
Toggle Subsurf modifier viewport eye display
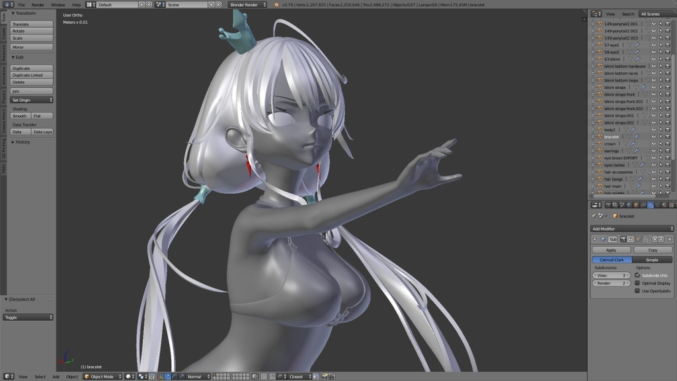tap(630, 239)
